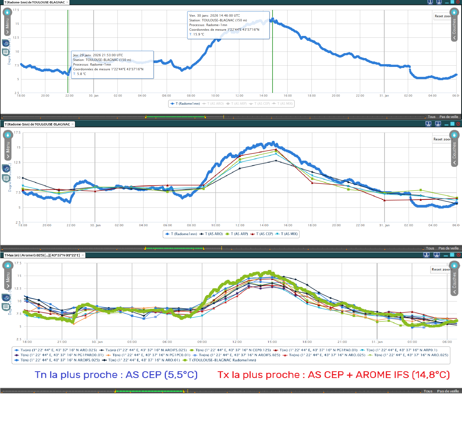
Task: Send middle panel to screen 2
Action: tap(438, 124)
